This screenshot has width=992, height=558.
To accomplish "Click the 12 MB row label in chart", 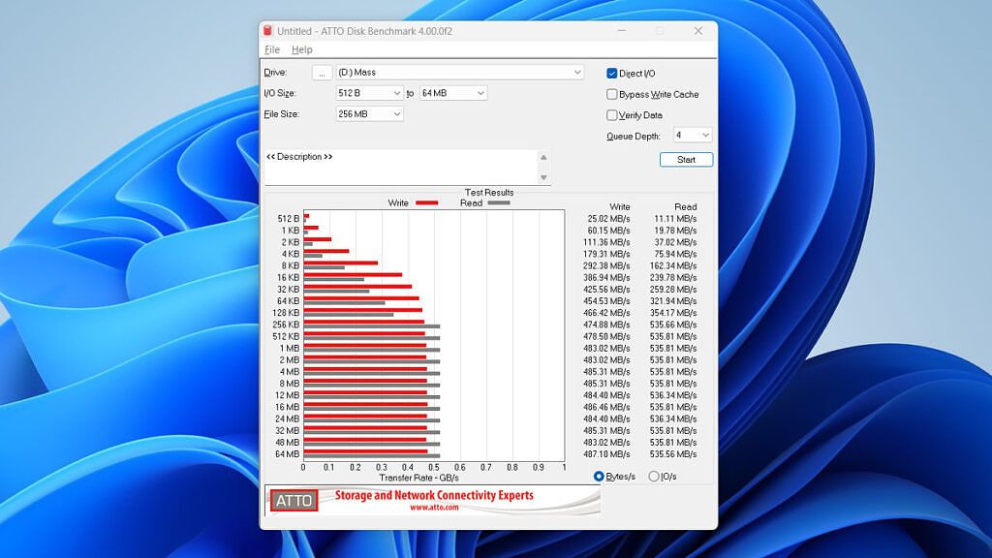I will (287, 395).
